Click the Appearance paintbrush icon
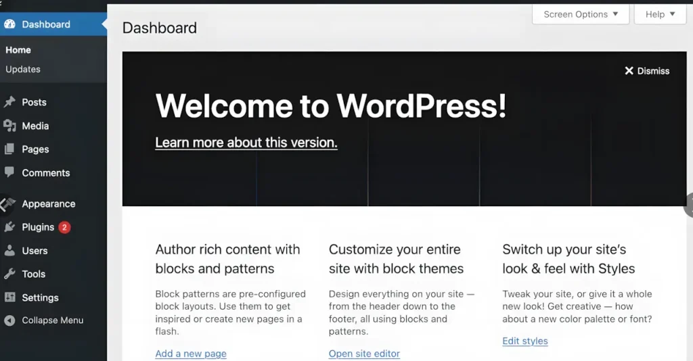Screen dimensions: 693x361 point(9,203)
